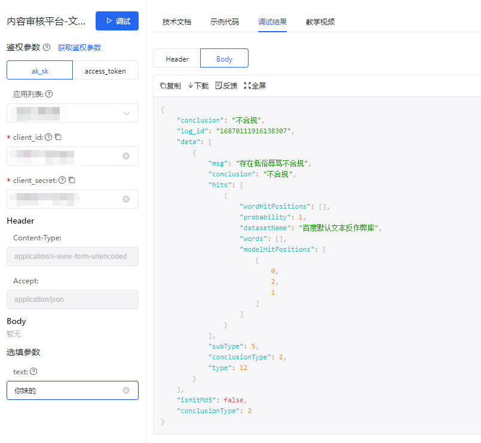Click the "modelHitPositions" key

pos(278,249)
